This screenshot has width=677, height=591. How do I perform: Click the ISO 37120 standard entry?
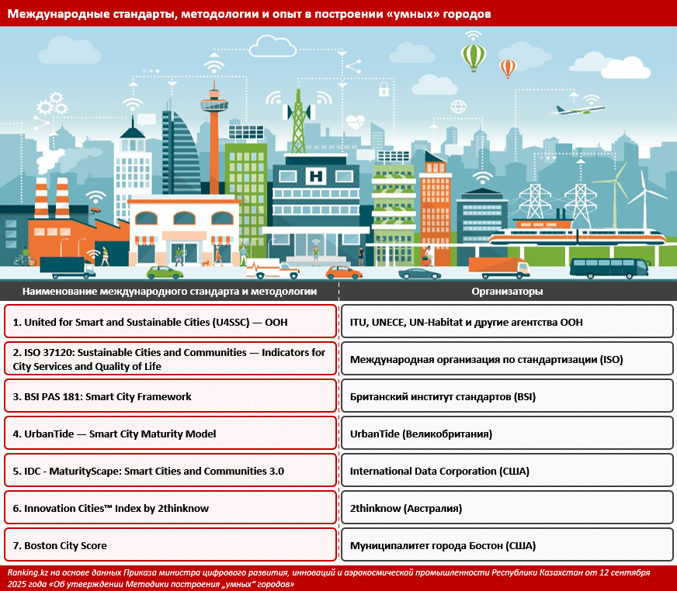(169, 359)
